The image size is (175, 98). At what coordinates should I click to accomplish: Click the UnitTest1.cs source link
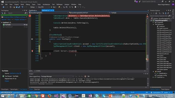coord(15,73)
